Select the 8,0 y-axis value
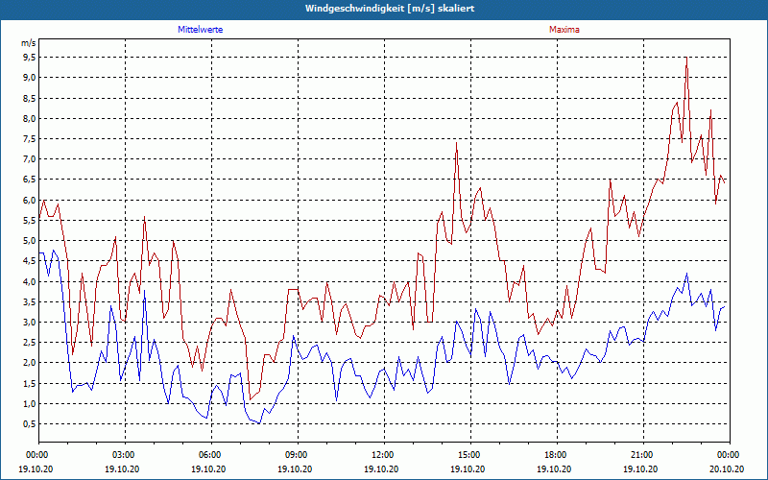This screenshot has height=480, width=768. pyautogui.click(x=29, y=118)
